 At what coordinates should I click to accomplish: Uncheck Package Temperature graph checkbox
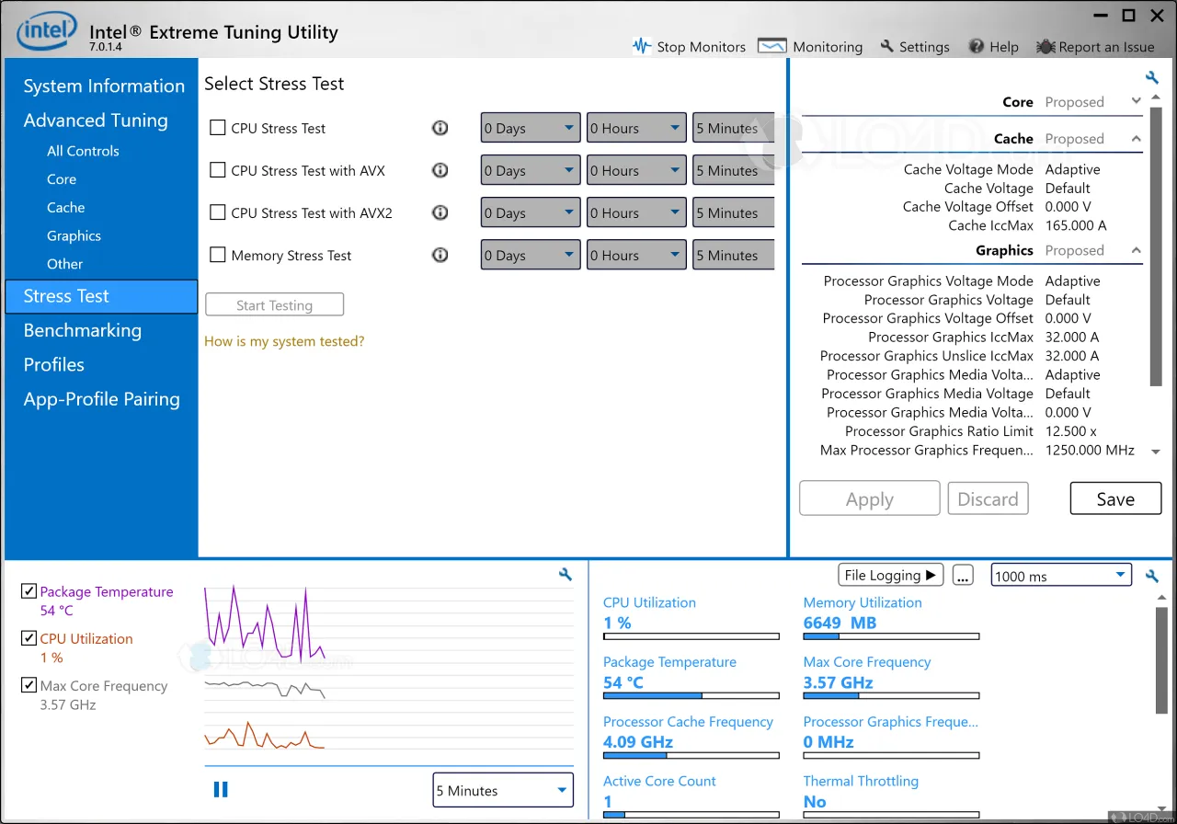point(29,591)
